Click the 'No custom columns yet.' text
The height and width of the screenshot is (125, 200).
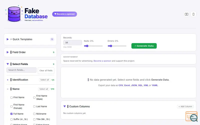74,113
